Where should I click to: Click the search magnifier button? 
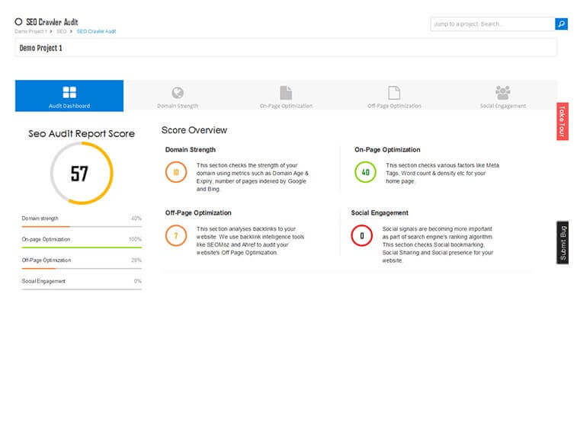click(x=561, y=24)
